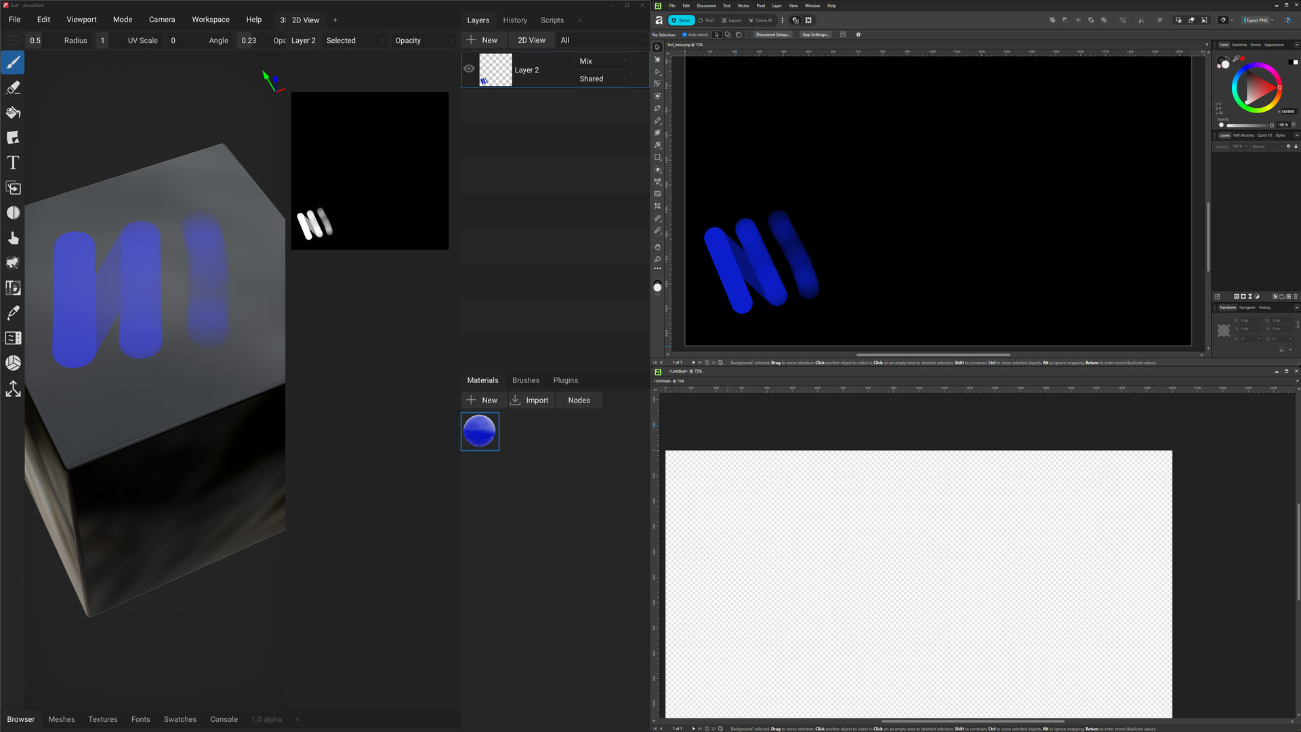Open the Shared dropdown on Layer 2
This screenshot has width=1301, height=732.
603,79
